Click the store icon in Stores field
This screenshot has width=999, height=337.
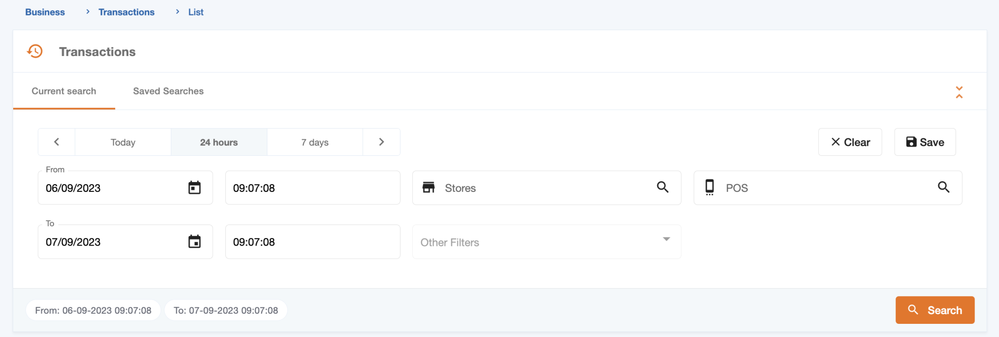pos(429,187)
